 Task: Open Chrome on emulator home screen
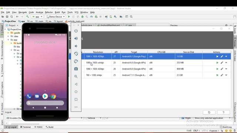click(53, 96)
